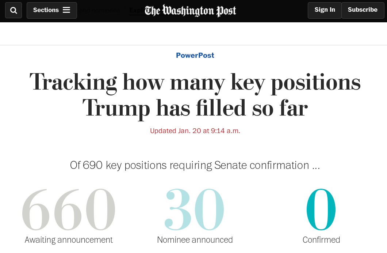The width and height of the screenshot is (387, 253).
Task: Click the hamburger icon beside Sections
Action: coord(66,10)
